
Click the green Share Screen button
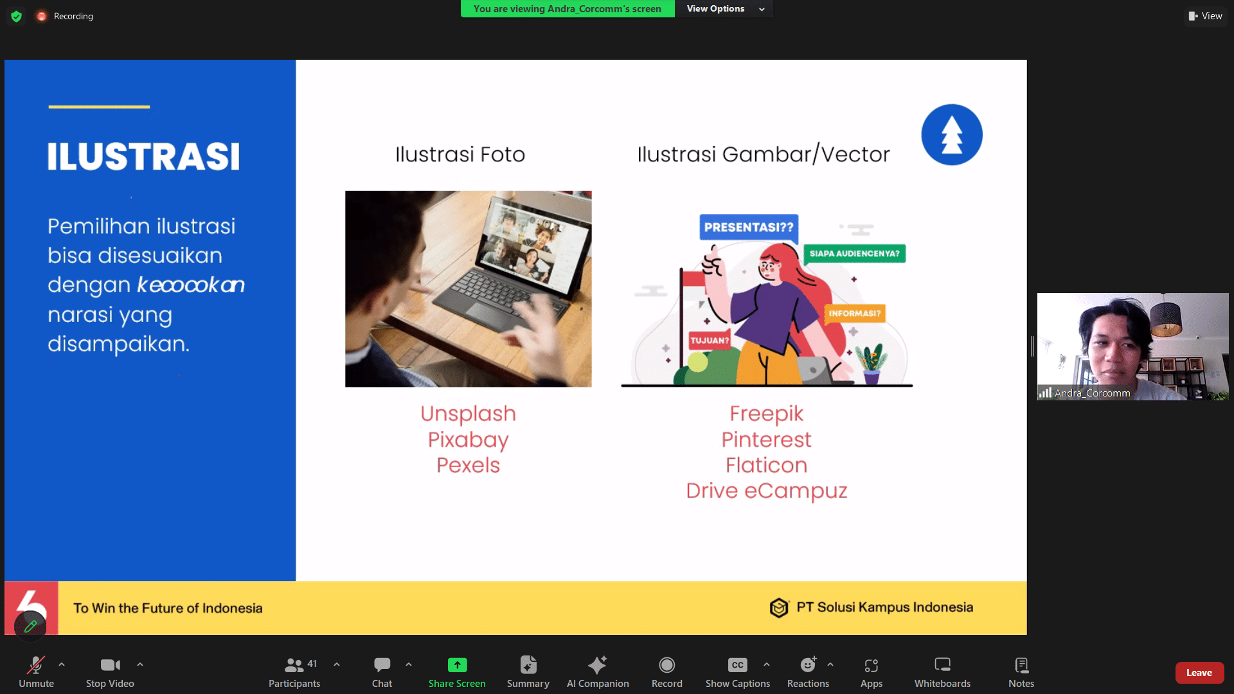click(x=457, y=672)
